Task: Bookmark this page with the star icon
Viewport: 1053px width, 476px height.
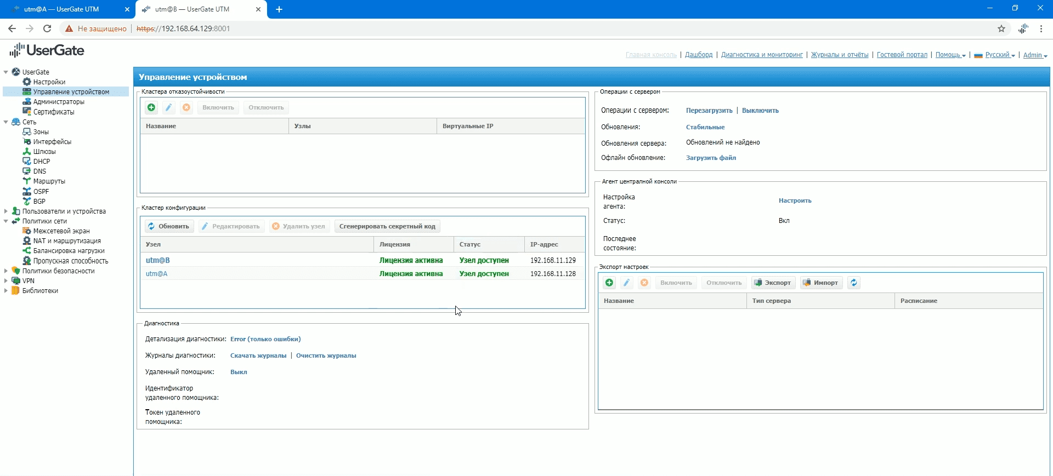Action: [1001, 28]
